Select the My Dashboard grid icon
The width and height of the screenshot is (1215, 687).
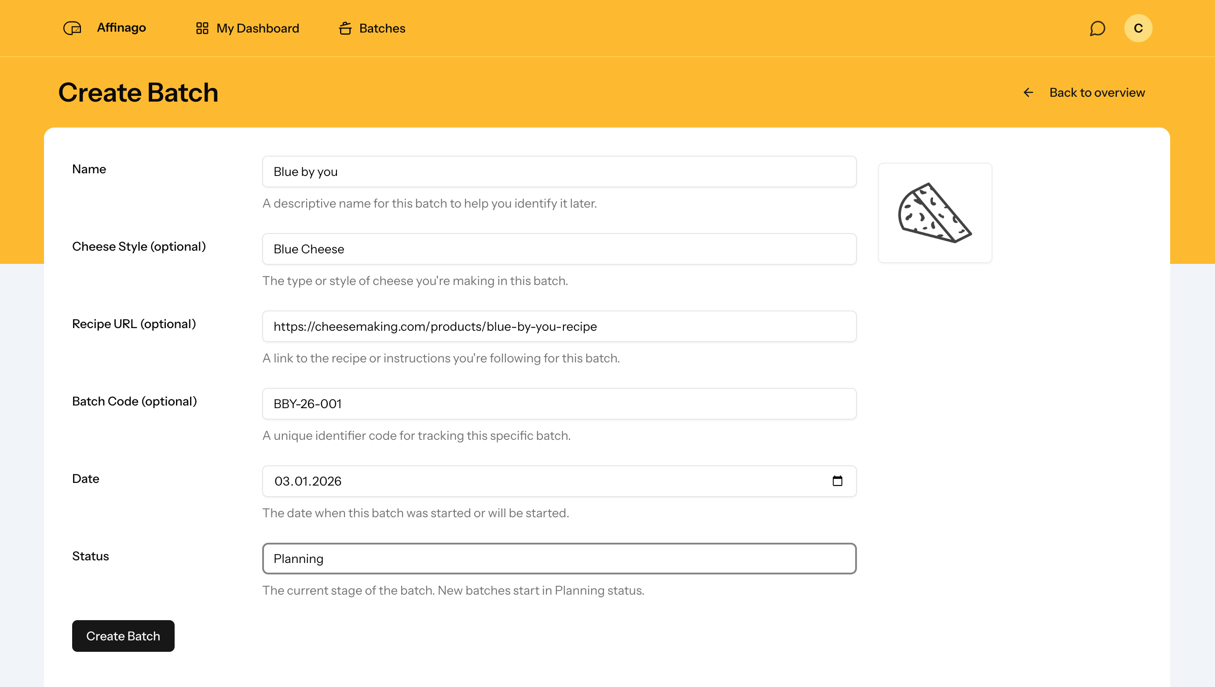pos(202,28)
